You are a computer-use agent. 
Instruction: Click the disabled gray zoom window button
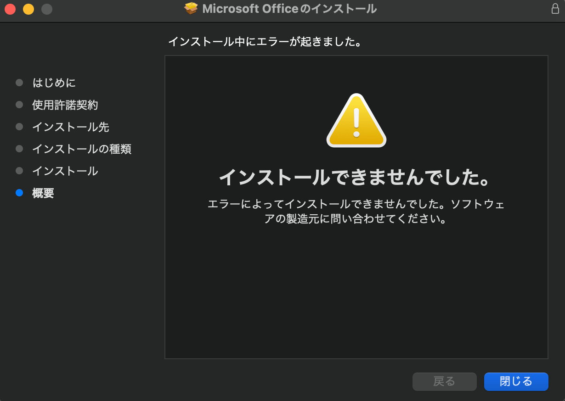tap(47, 9)
